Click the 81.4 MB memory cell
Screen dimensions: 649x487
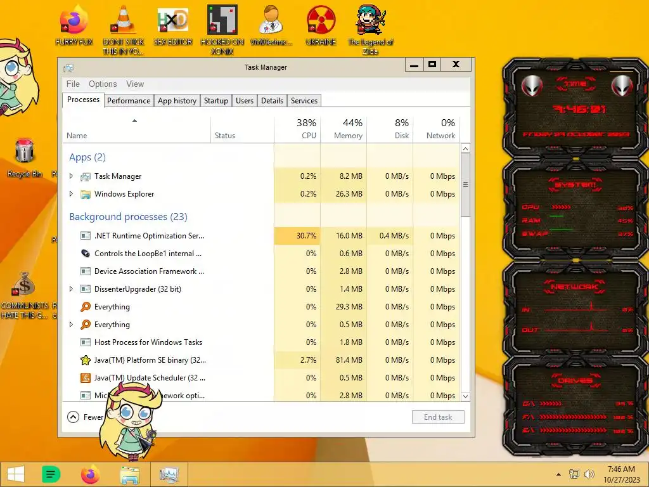[344, 360]
